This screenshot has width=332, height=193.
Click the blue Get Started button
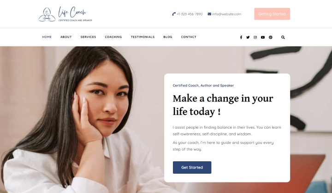[192, 167]
